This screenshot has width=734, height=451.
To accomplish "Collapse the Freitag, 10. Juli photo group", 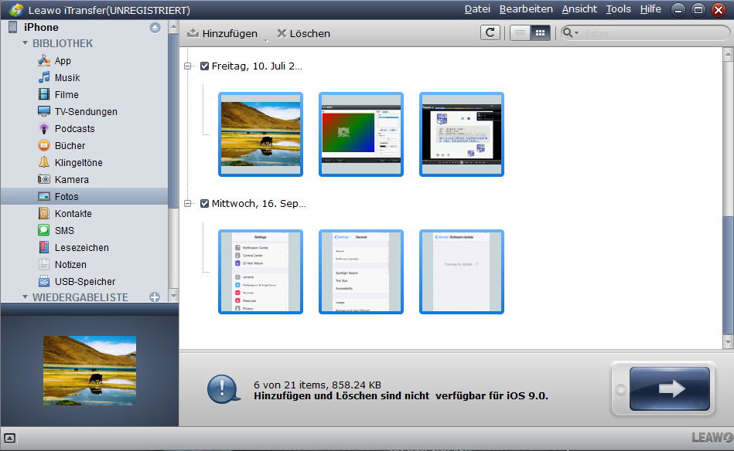I will 188,66.
